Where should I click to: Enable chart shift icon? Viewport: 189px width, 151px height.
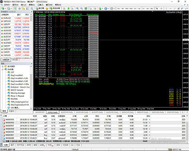coord(95,8)
